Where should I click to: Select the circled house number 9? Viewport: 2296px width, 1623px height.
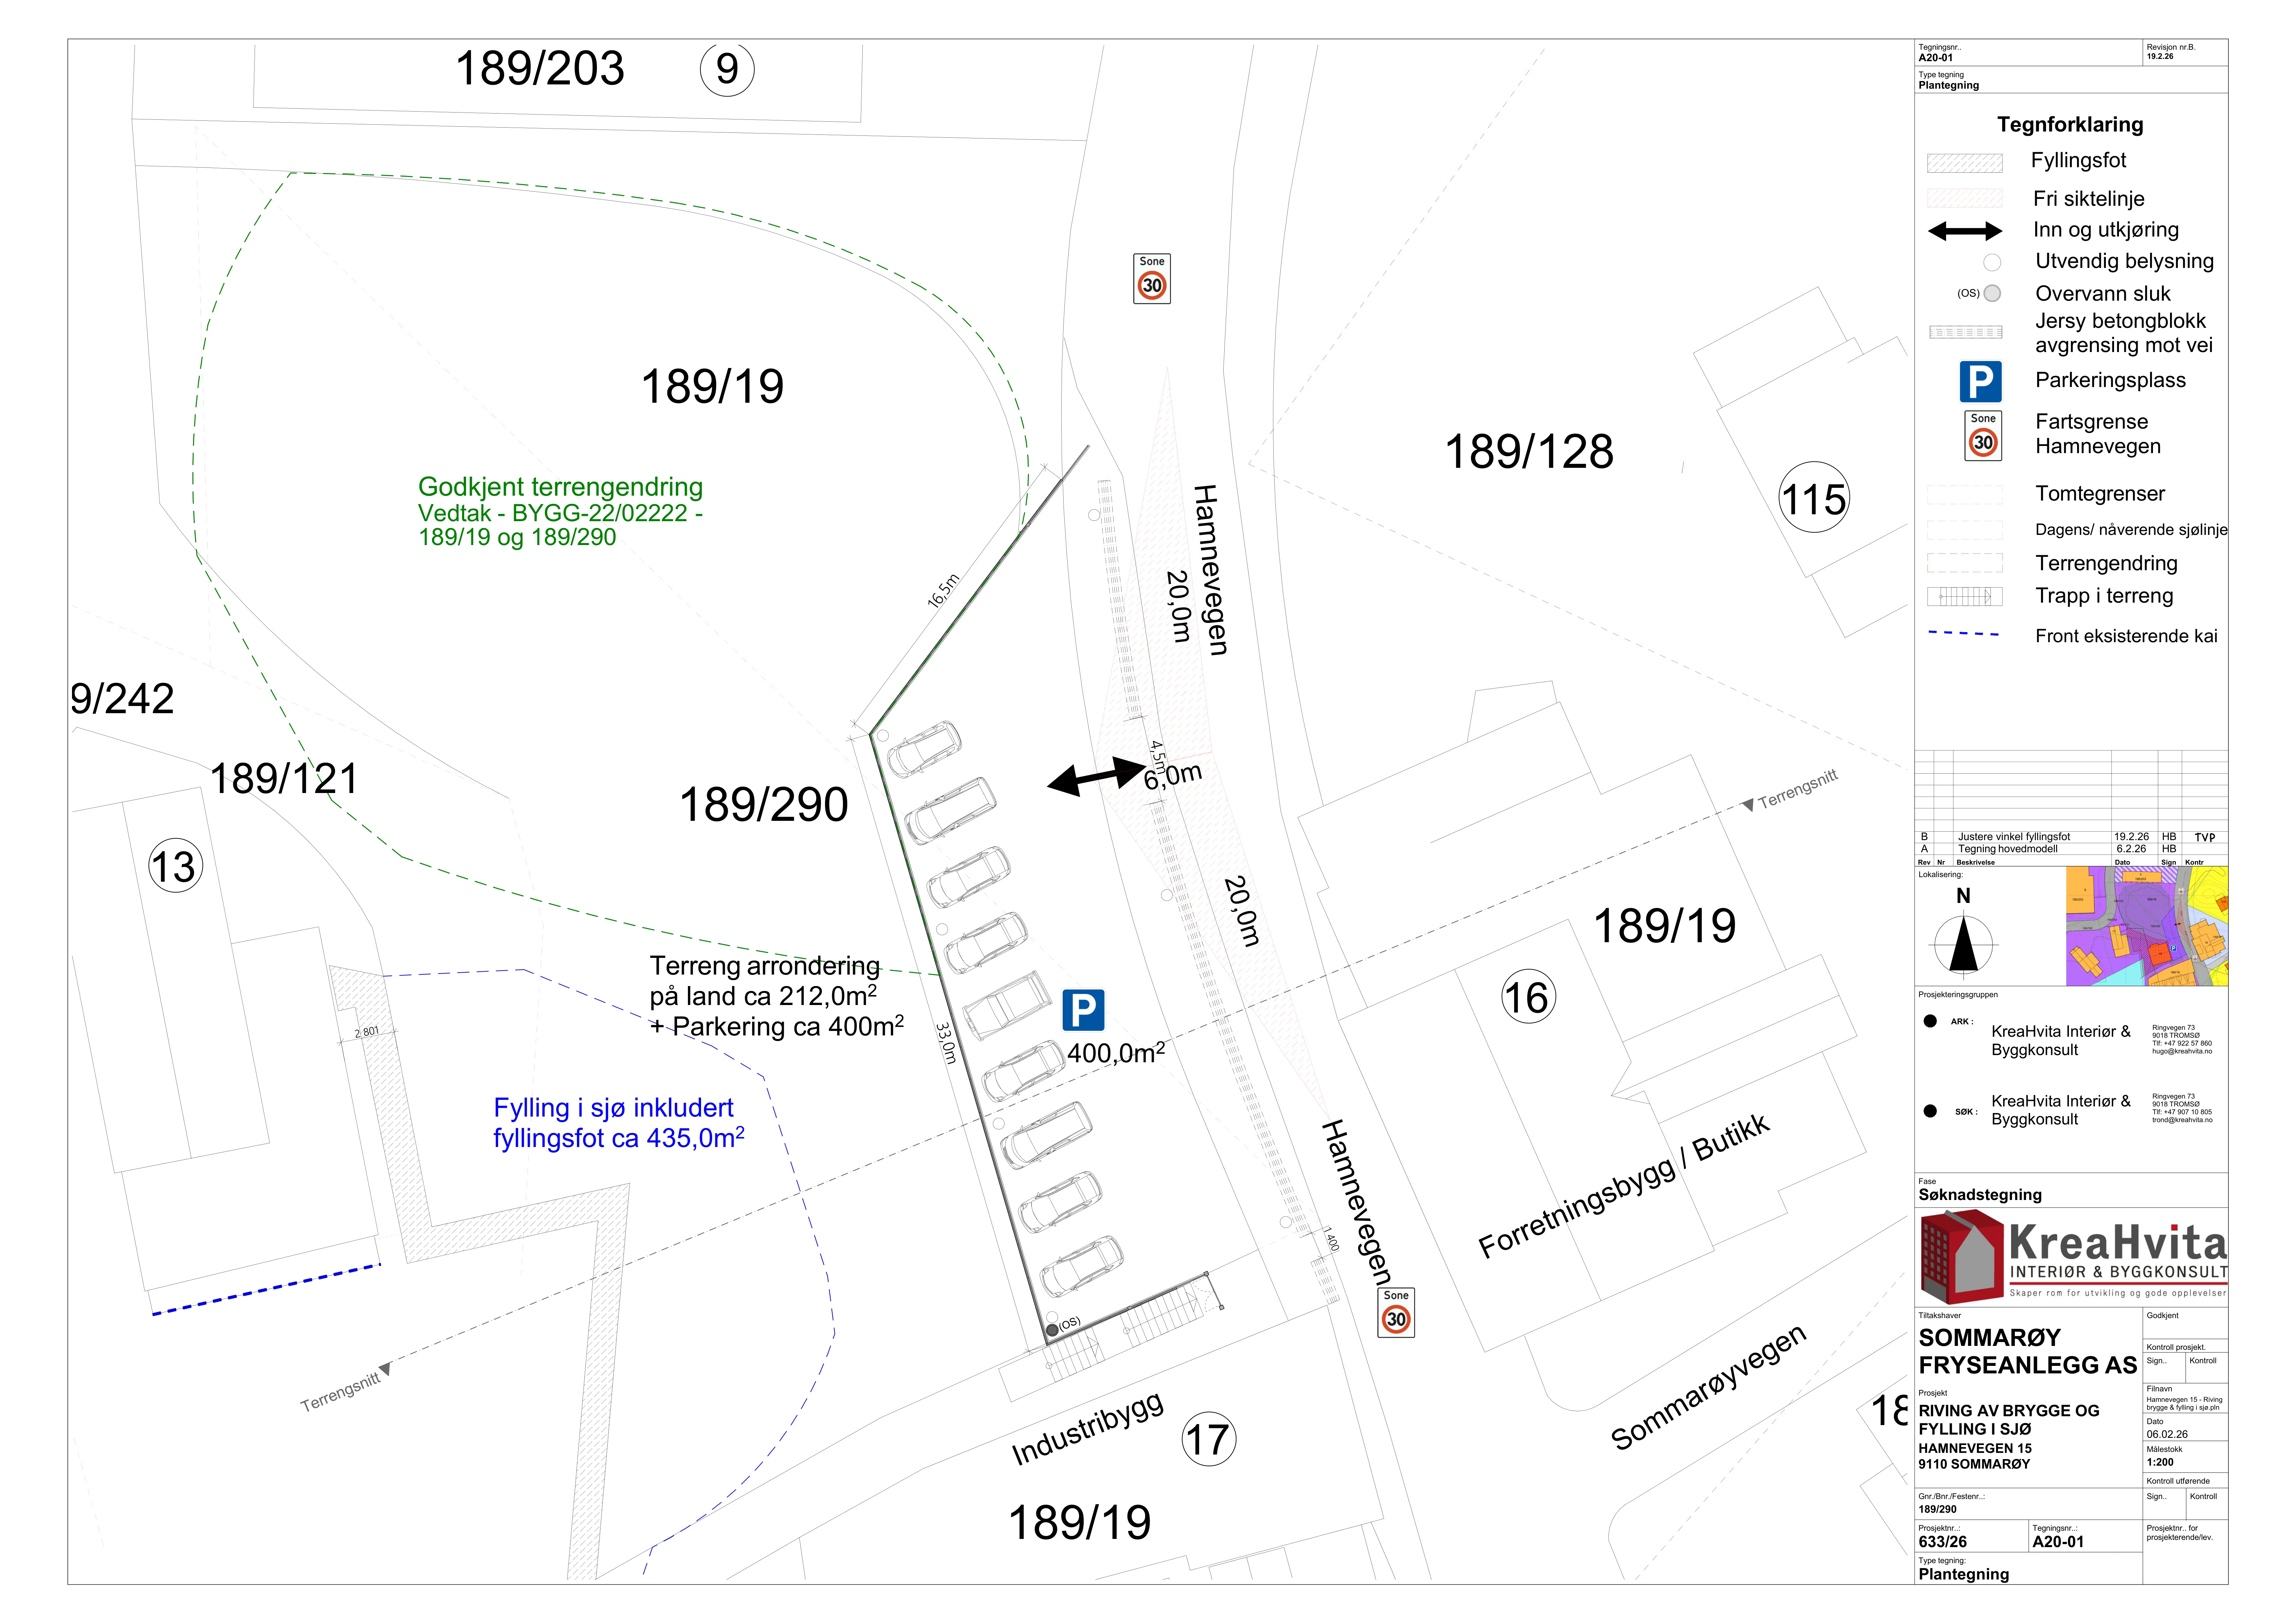(x=727, y=69)
